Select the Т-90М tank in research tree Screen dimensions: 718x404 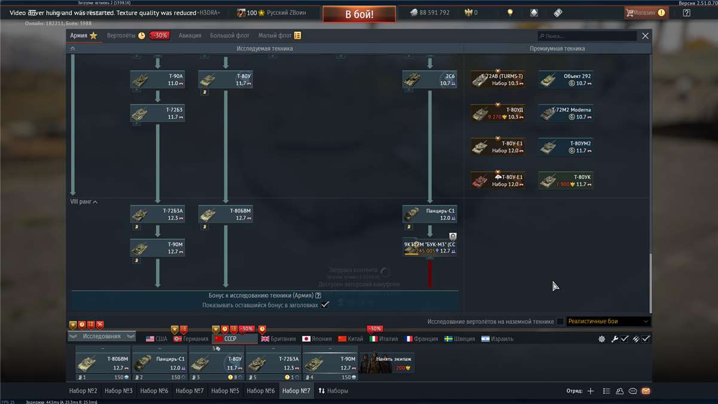(x=157, y=248)
